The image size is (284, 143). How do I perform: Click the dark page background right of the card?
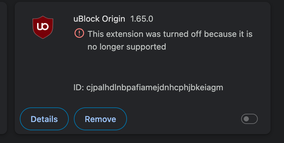[x=277, y=68]
